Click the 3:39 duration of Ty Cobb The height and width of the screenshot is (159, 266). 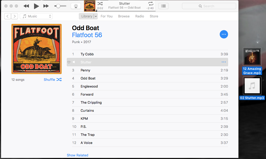(224, 54)
